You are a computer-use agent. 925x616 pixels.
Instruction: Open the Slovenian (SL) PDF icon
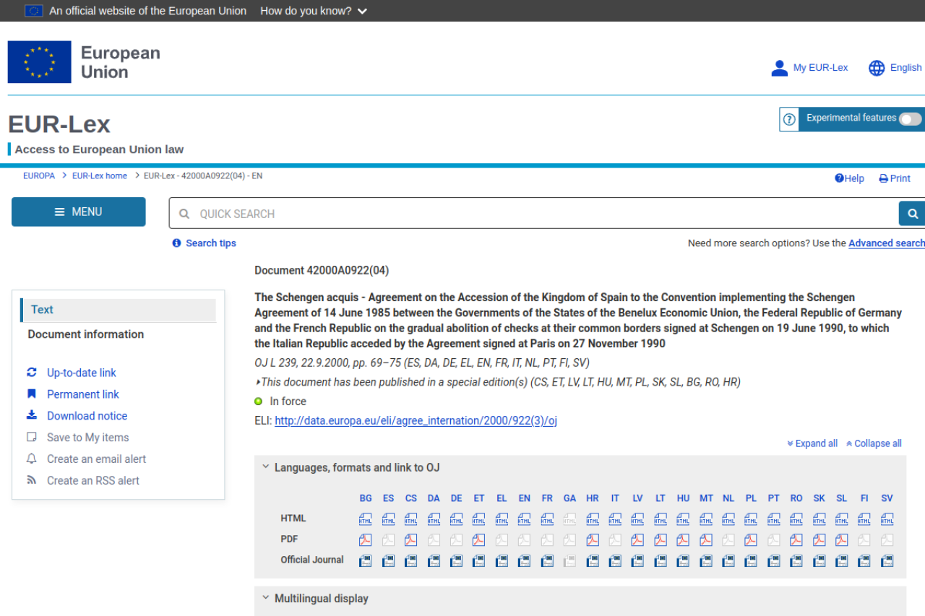click(x=842, y=539)
